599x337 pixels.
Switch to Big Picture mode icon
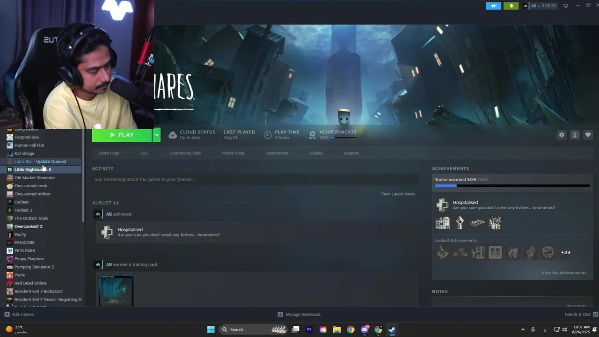[x=566, y=6]
